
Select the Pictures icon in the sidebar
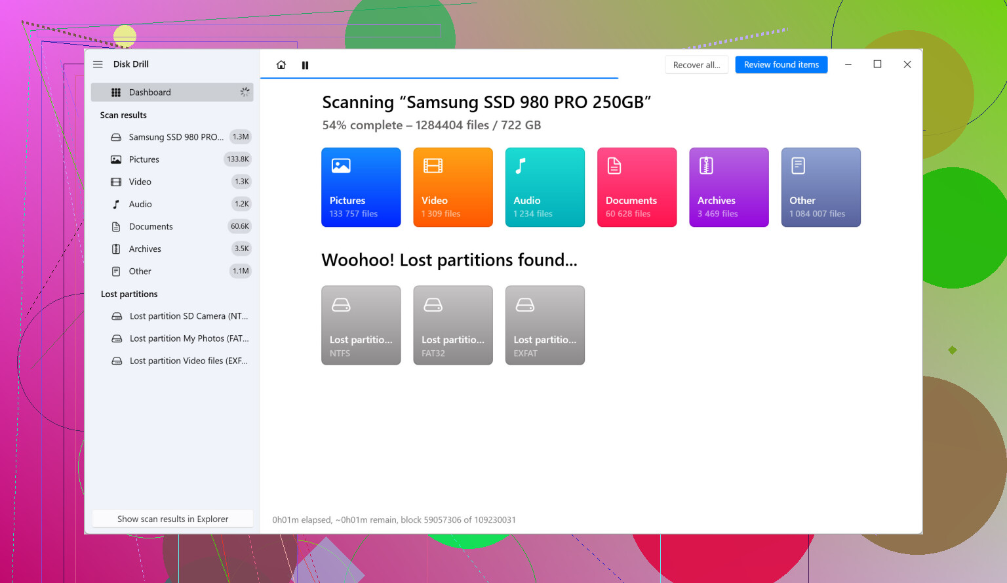(x=116, y=159)
